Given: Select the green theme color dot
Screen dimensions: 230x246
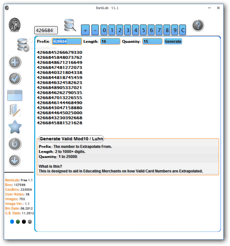Looking at the screenshot, I should click(18, 221).
